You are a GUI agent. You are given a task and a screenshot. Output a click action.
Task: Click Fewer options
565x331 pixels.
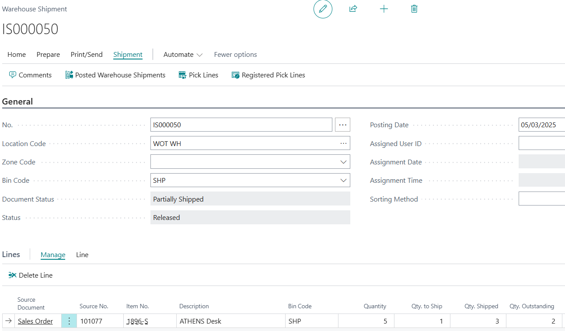point(235,55)
